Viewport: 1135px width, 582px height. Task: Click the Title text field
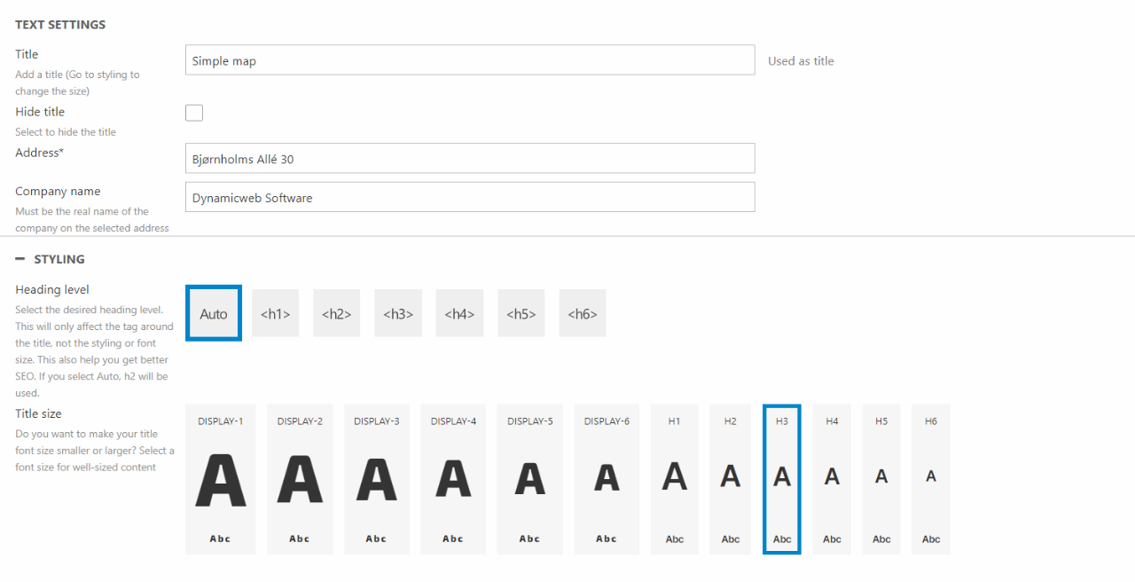tap(469, 61)
